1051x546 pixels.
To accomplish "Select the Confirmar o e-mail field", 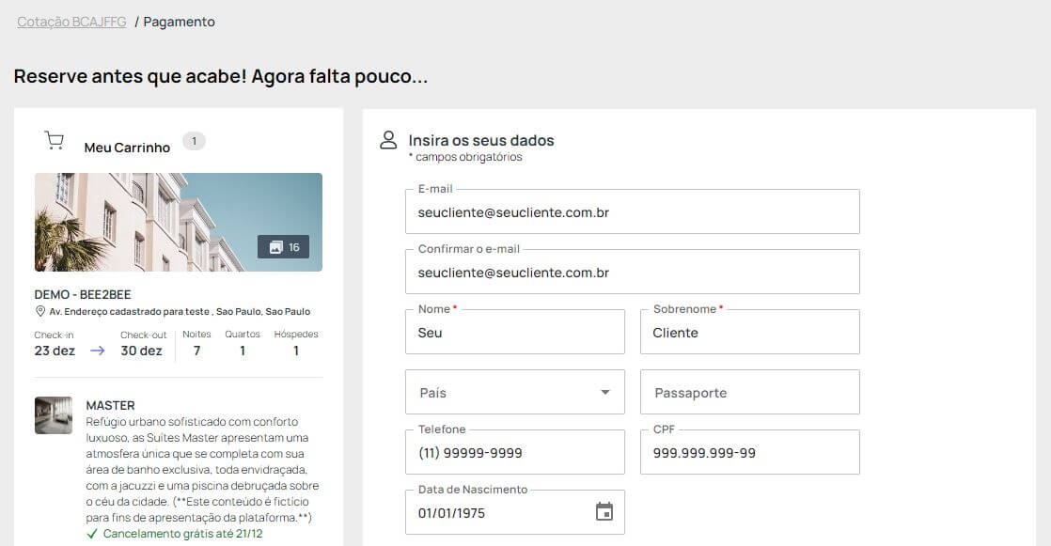I will [632, 273].
